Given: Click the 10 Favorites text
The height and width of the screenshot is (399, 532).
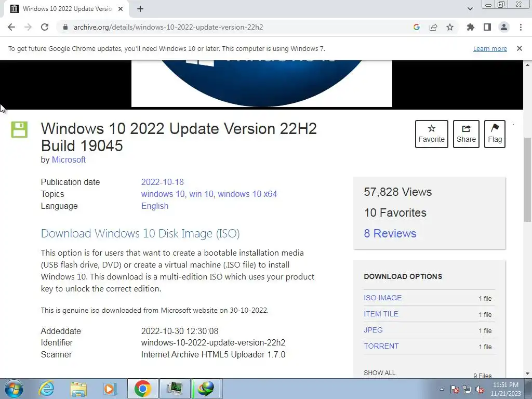Looking at the screenshot, I should click(x=395, y=212).
